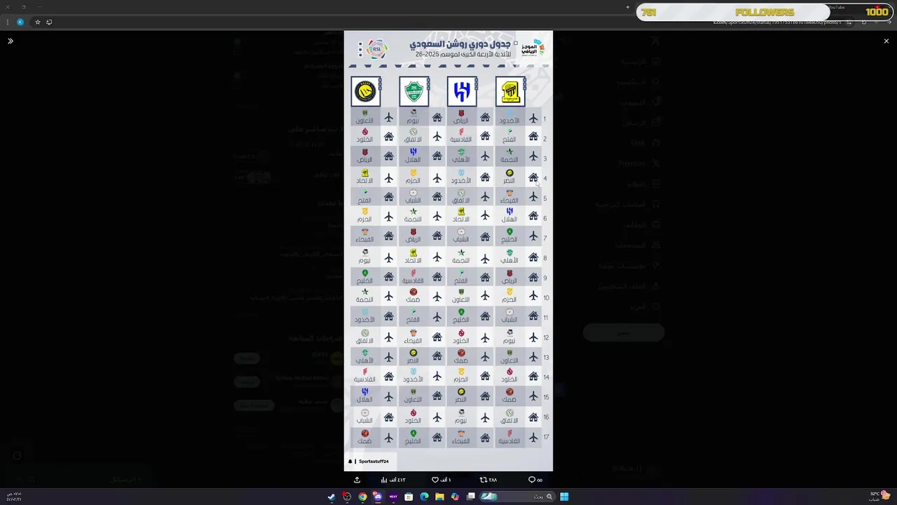Open the weather widget showing 32°C in the taskbar
This screenshot has height=505, width=897.
point(880,497)
